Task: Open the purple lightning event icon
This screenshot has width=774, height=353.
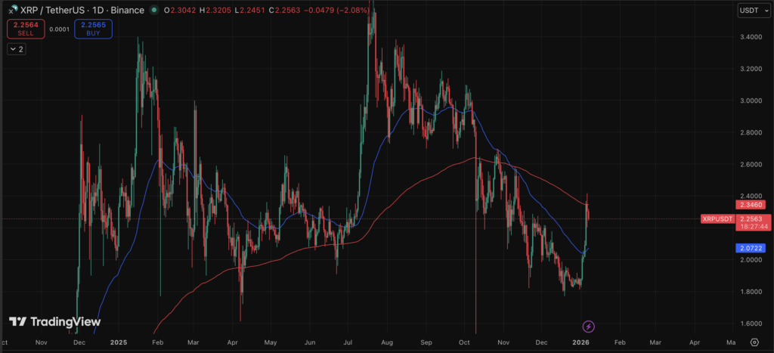Action: (x=589, y=327)
